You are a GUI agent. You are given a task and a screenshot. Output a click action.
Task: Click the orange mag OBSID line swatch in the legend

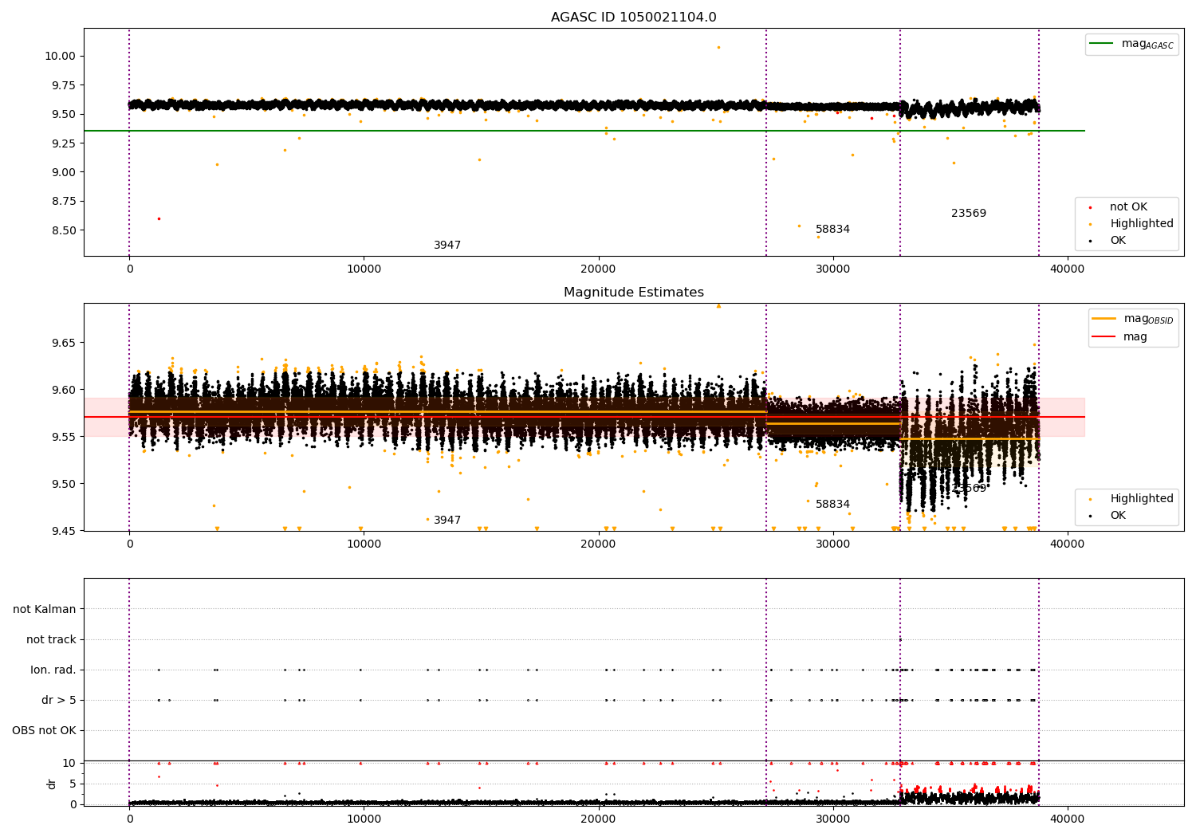[1104, 319]
